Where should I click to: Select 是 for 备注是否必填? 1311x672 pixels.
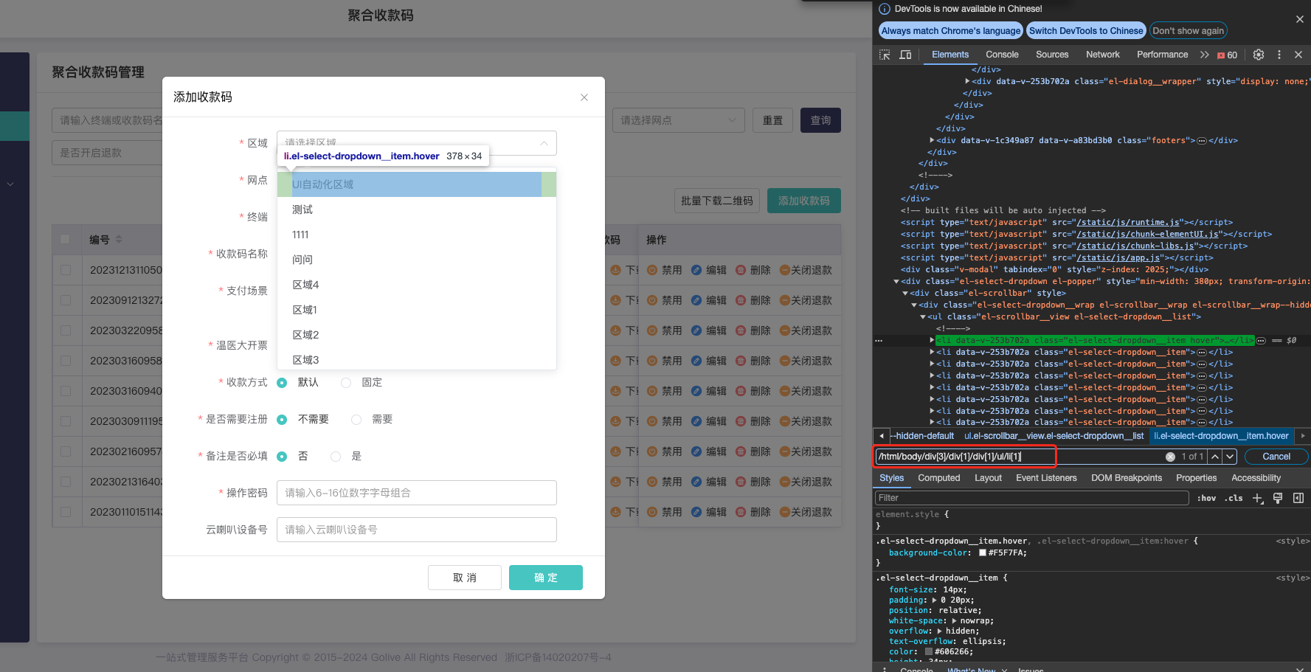(336, 456)
